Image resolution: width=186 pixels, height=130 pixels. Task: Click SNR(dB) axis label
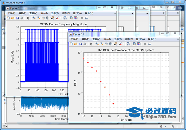click(126, 120)
